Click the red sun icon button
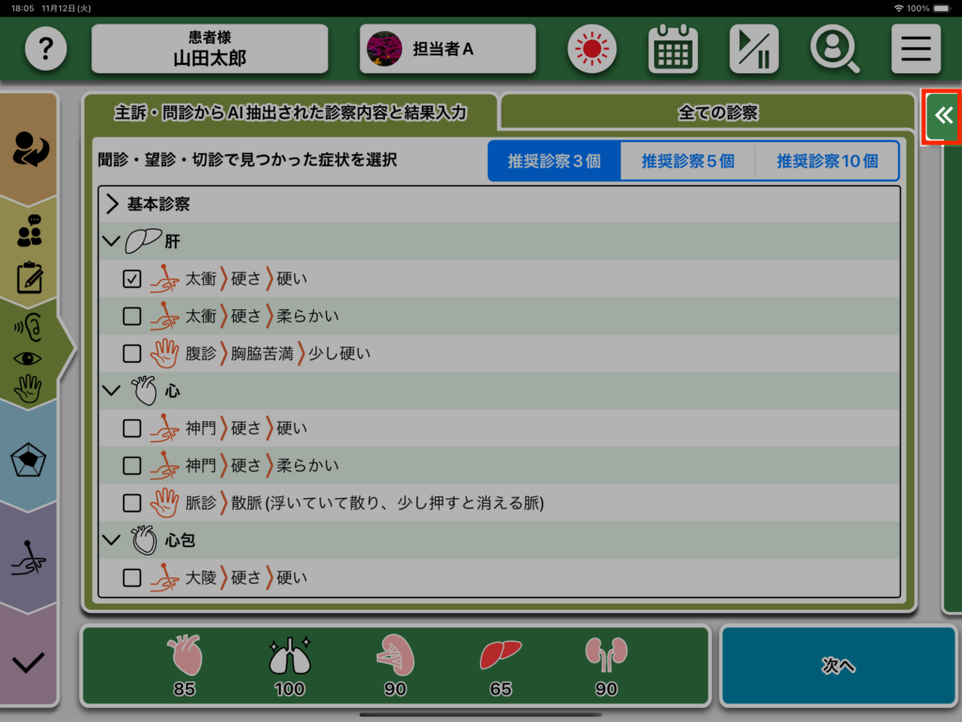962x722 pixels. 592,49
